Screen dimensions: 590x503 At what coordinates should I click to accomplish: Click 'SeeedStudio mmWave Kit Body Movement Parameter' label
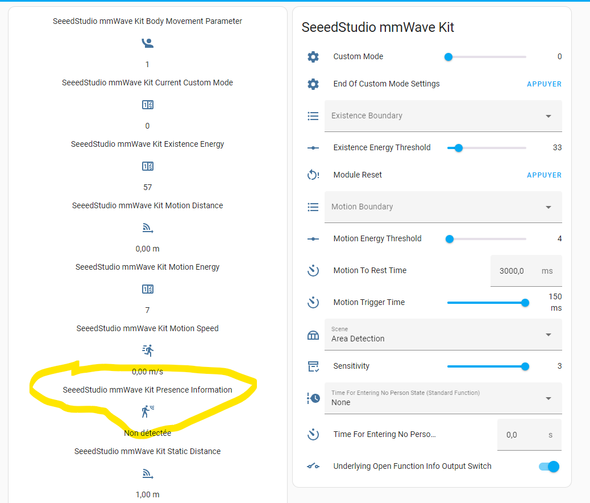tap(148, 21)
